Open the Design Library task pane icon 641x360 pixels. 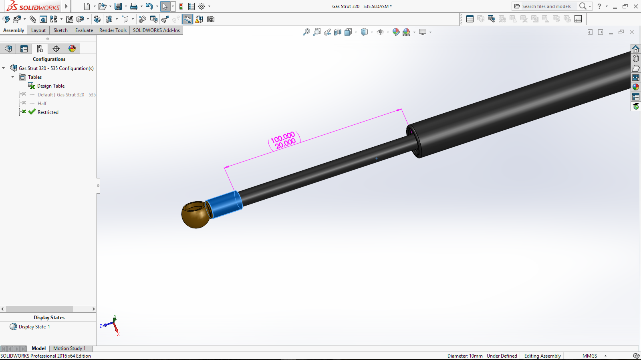pos(636,58)
